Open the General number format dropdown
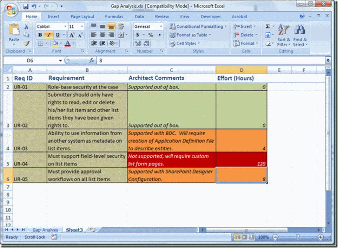The width and height of the screenshot is (338, 248). pos(161,26)
